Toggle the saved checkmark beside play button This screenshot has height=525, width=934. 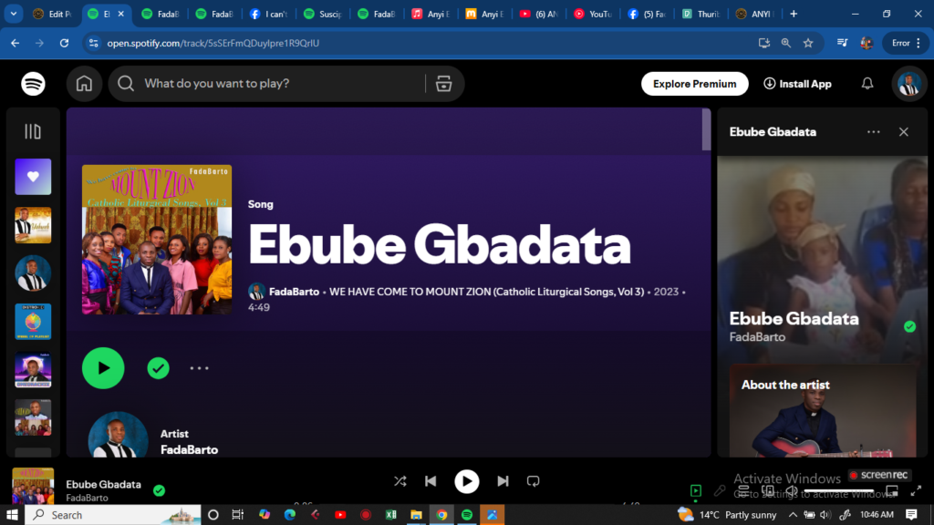(158, 368)
